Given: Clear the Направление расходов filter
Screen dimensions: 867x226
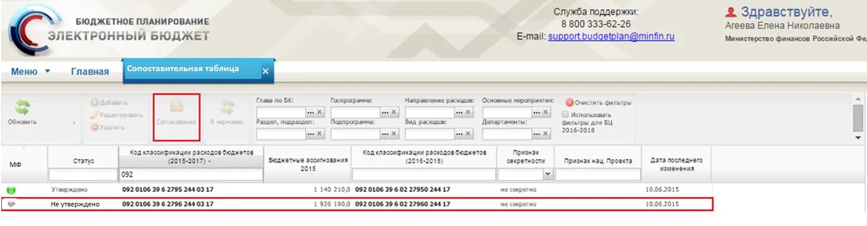Looking at the screenshot, I should click(x=469, y=112).
